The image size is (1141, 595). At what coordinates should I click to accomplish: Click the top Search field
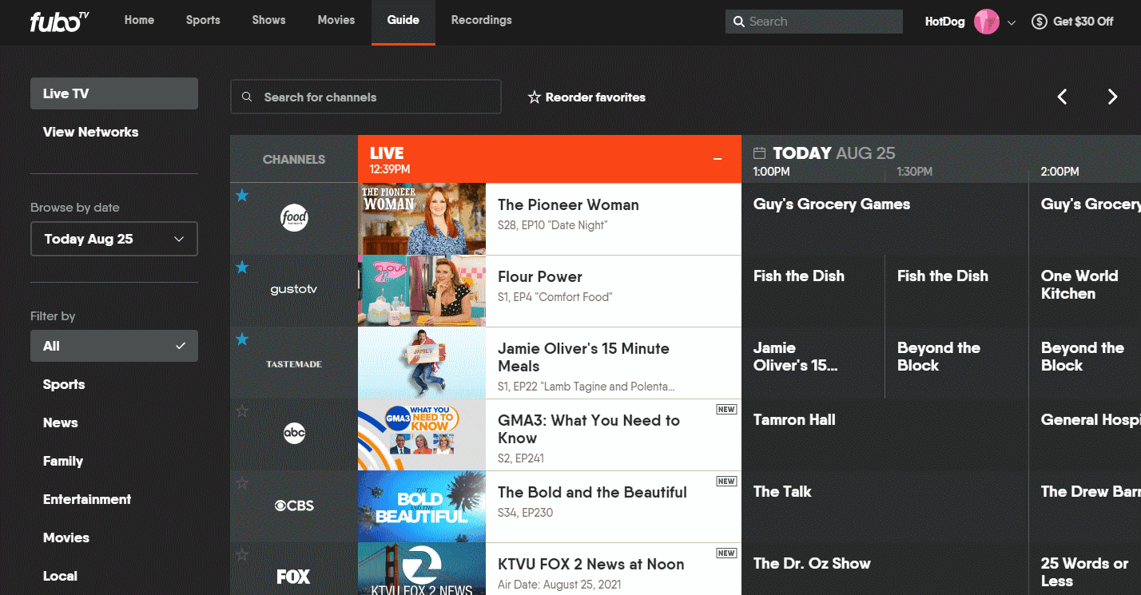click(x=814, y=22)
